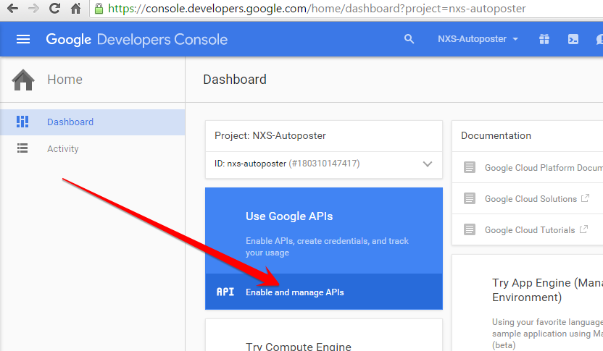Open the gift box icon

[544, 39]
